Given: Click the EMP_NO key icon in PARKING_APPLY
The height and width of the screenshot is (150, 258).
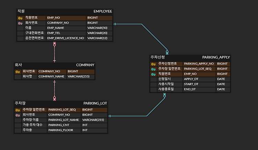Looking at the screenshot, I should 153,74.
